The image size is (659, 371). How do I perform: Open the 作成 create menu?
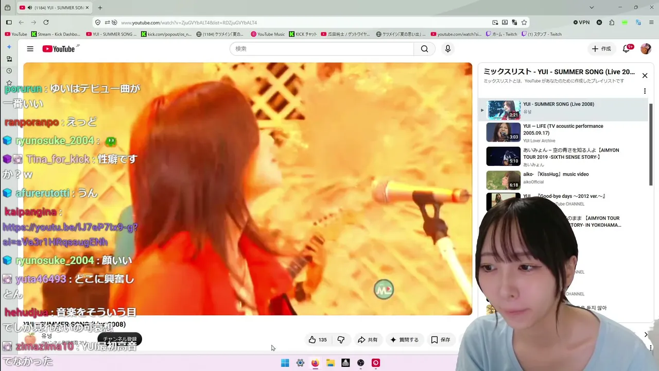pos(601,49)
